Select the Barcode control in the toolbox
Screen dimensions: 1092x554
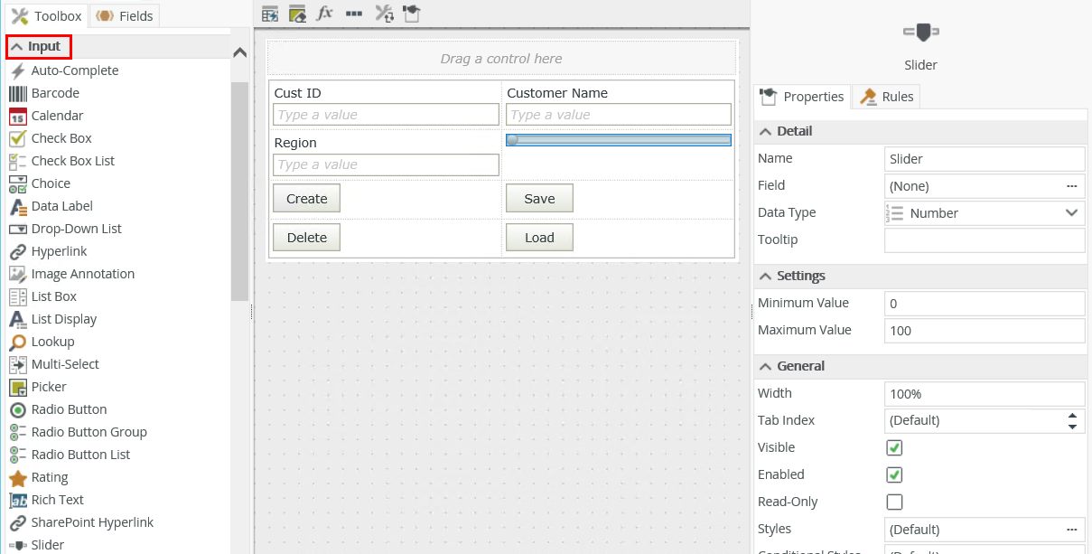click(55, 93)
